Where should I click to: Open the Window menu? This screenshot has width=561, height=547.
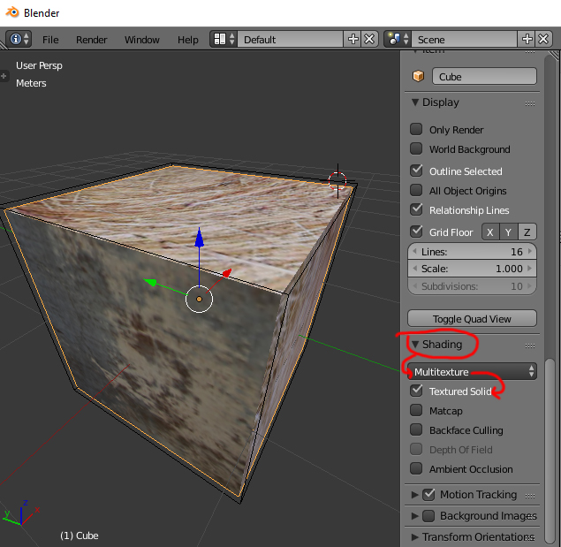(141, 40)
